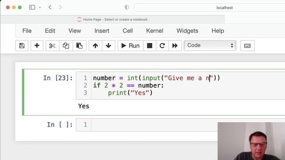The image size is (285, 160).
Task: Open the Kernel menu
Action: (155, 31)
